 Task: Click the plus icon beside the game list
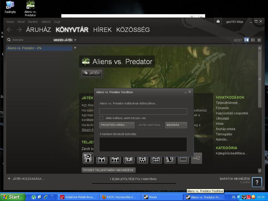pos(75,48)
